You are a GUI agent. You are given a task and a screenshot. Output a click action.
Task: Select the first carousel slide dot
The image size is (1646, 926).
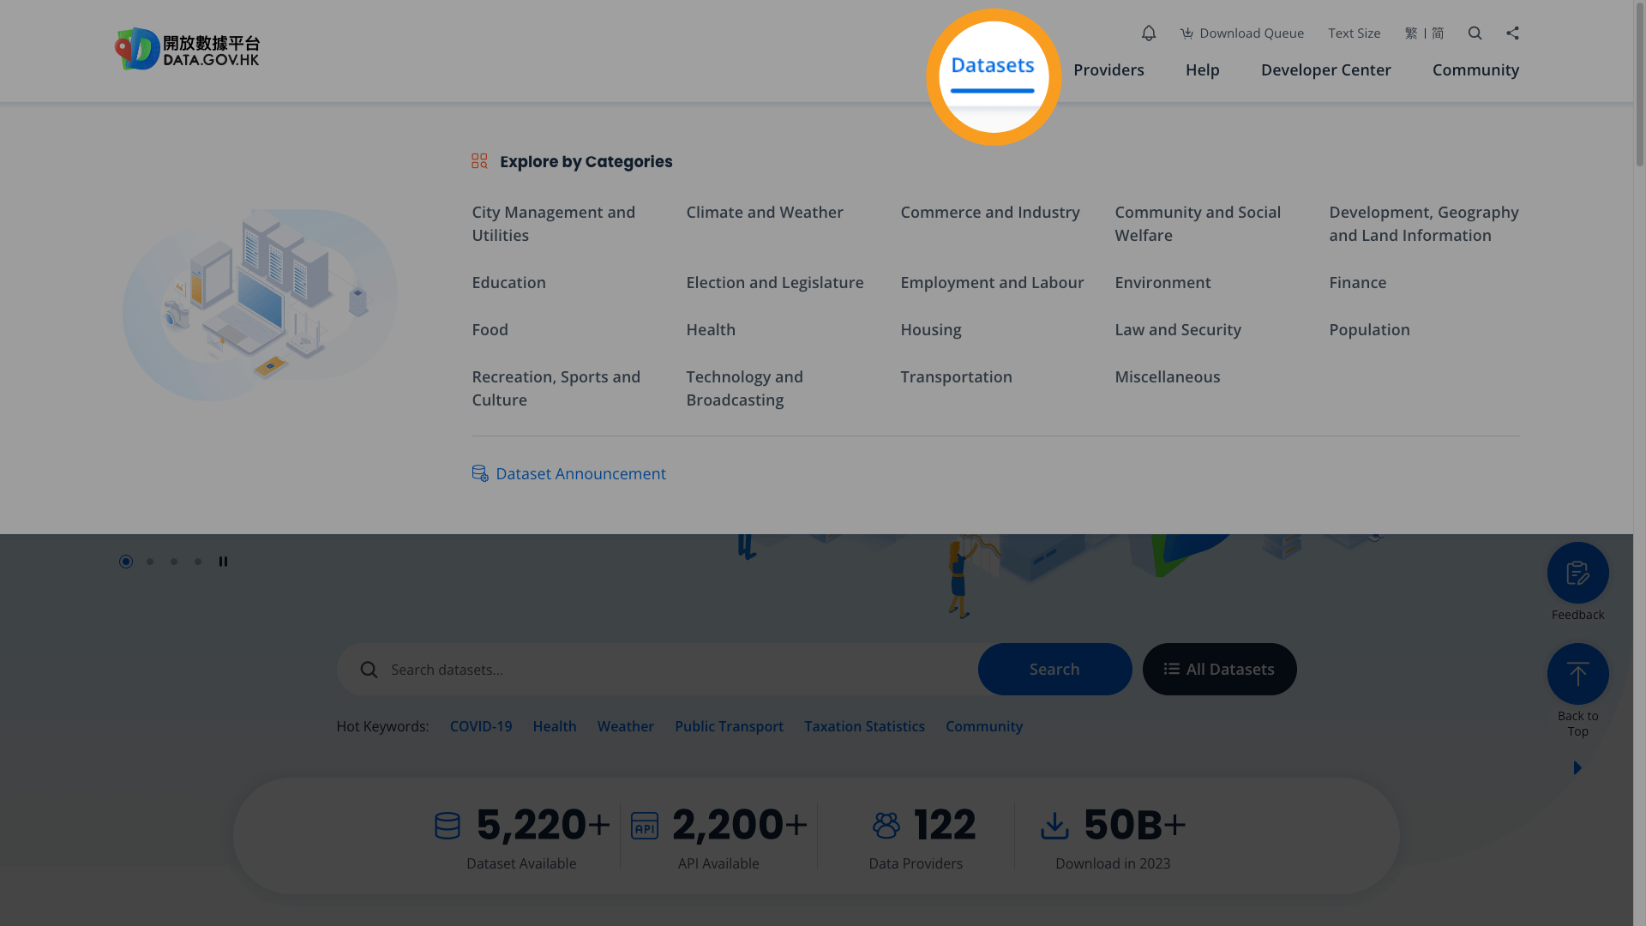126,562
